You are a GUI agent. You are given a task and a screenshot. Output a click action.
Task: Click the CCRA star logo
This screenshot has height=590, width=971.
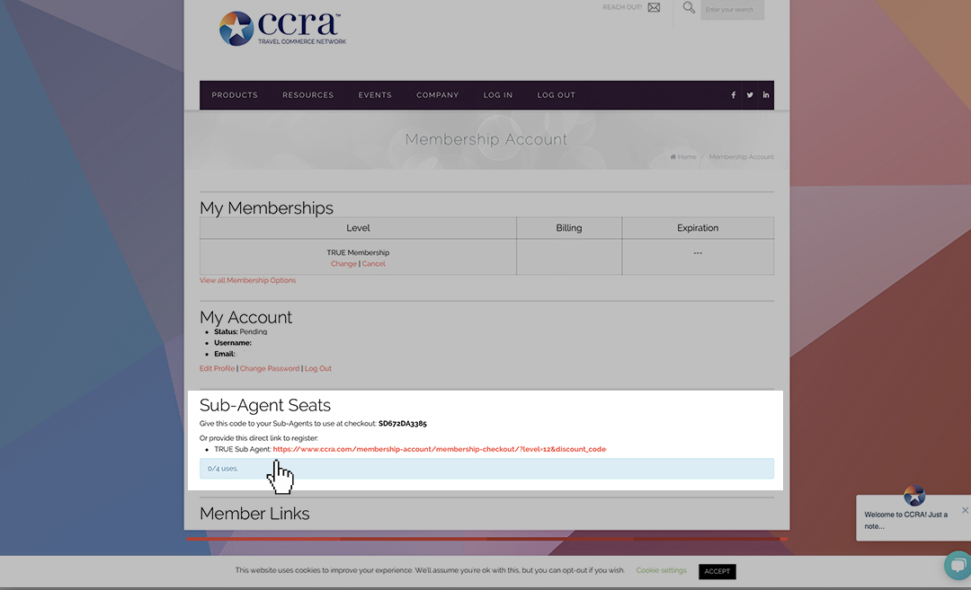[236, 29]
